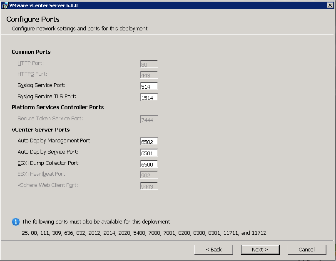Focus the Auto Deploy Management Port field
This screenshot has width=336, height=261.
(x=149, y=142)
